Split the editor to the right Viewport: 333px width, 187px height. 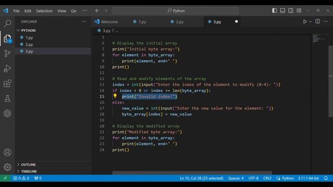pyautogui.click(x=318, y=21)
